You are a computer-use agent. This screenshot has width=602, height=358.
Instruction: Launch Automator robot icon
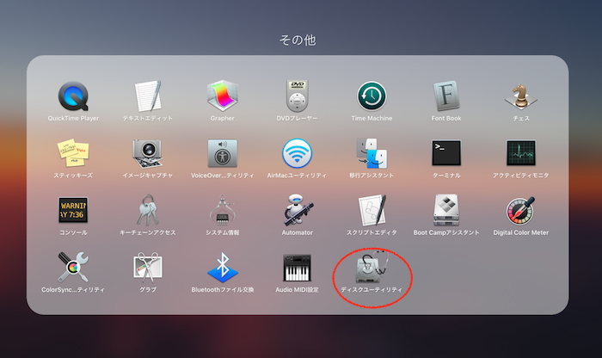[298, 210]
